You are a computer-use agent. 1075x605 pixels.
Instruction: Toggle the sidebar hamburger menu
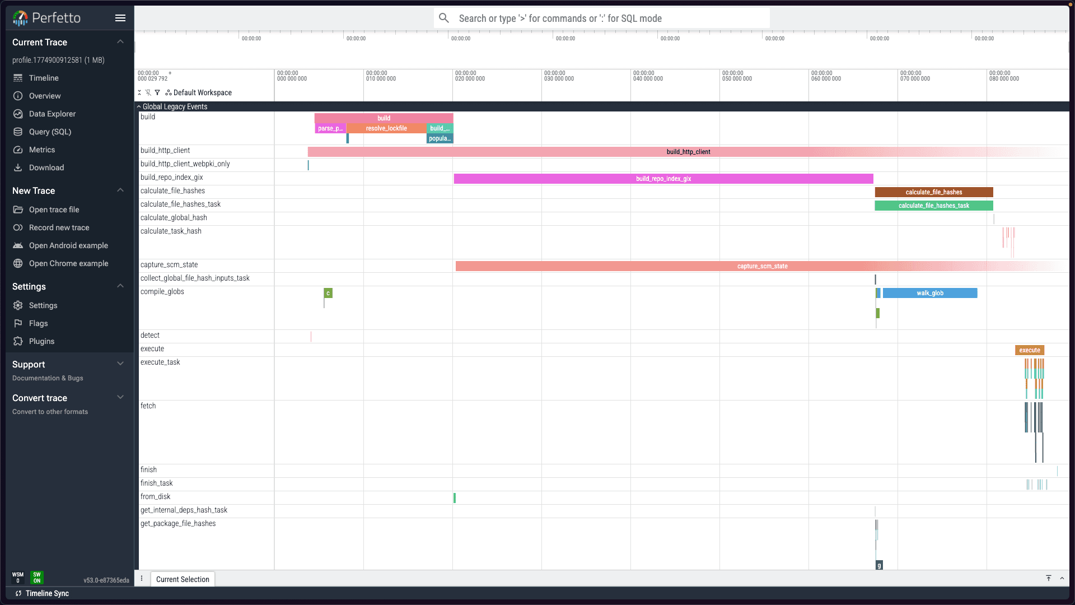(120, 18)
